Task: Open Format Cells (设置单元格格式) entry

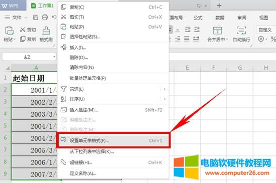Action: pos(112,140)
